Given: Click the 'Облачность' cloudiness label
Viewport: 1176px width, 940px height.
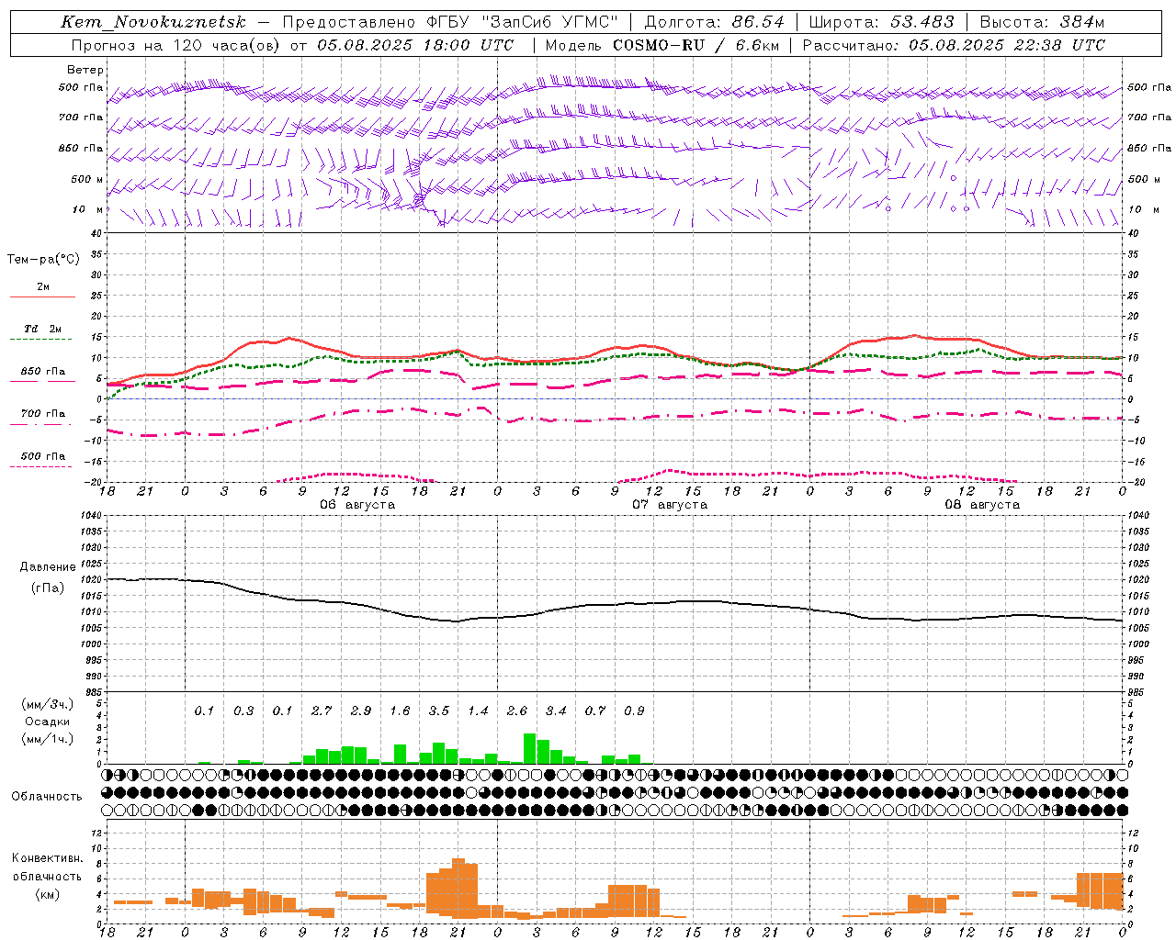Looking at the screenshot, I should coord(47,797).
